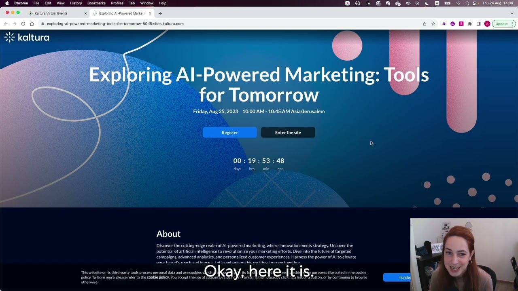Close the Kaltura Virtual Events tab

(85, 13)
